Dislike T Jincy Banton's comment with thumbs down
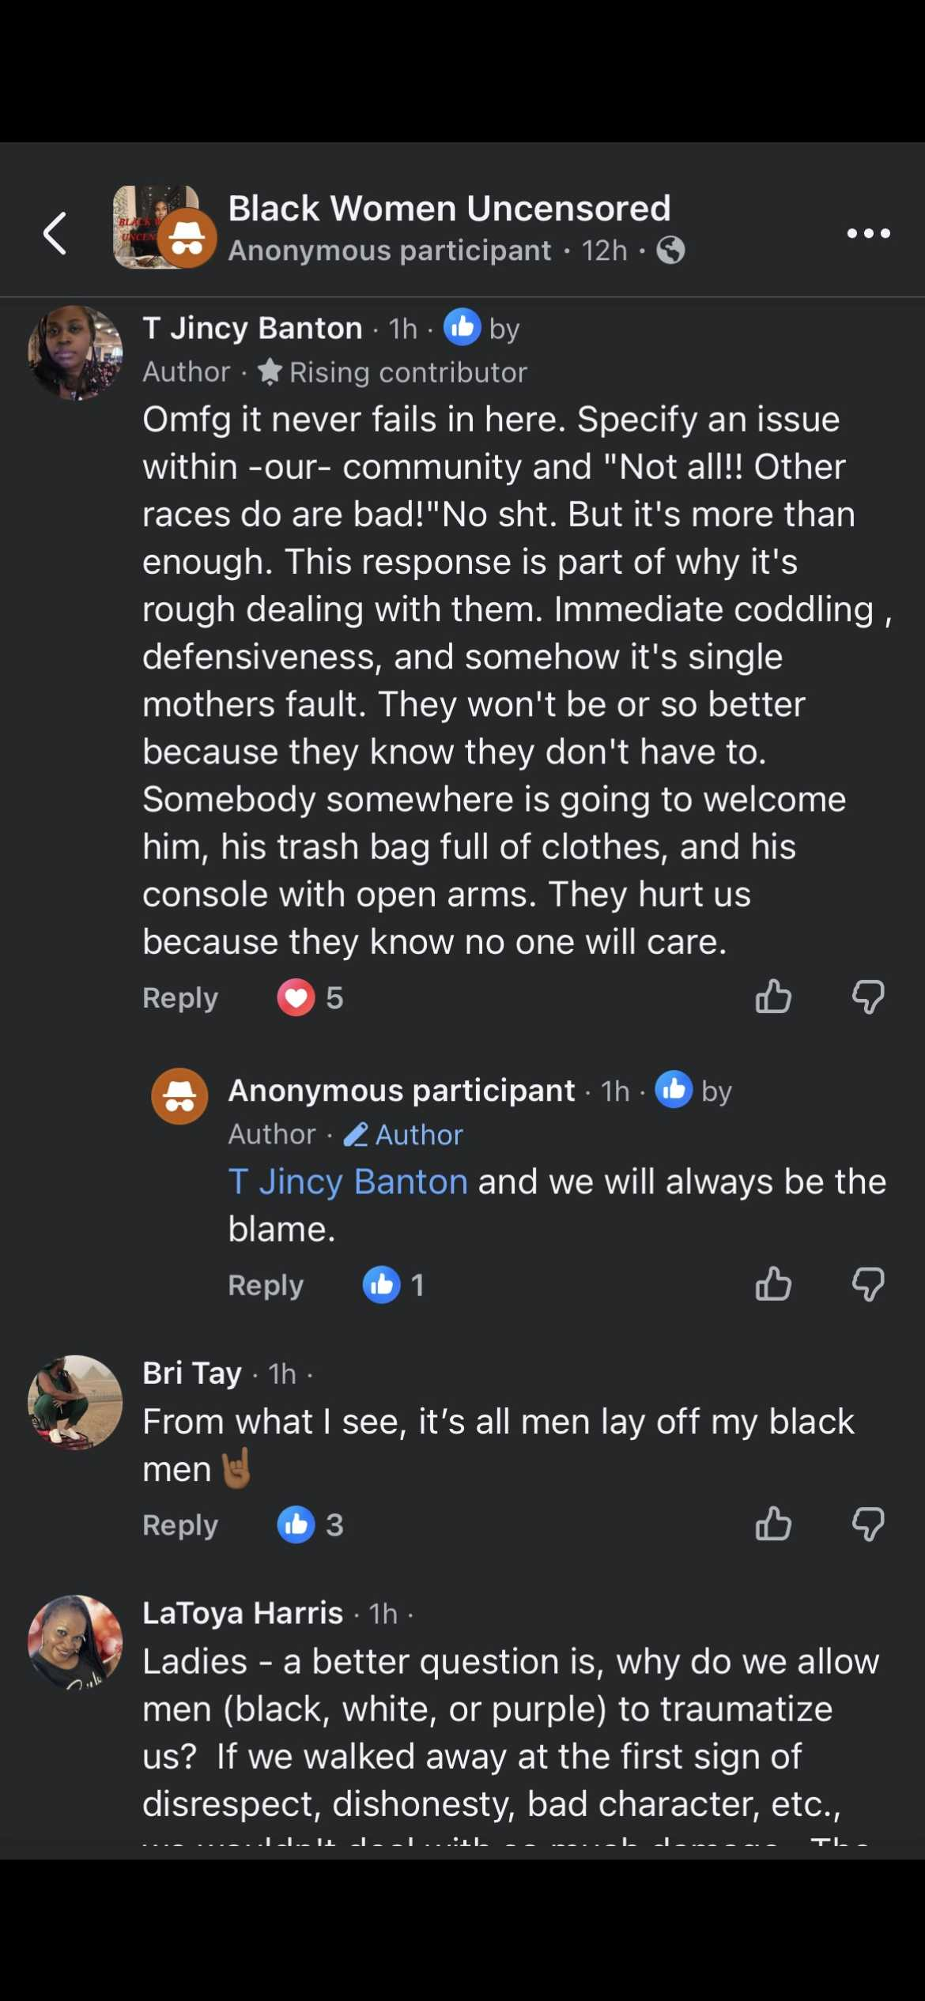Screen dimensions: 925x2001 867,997
